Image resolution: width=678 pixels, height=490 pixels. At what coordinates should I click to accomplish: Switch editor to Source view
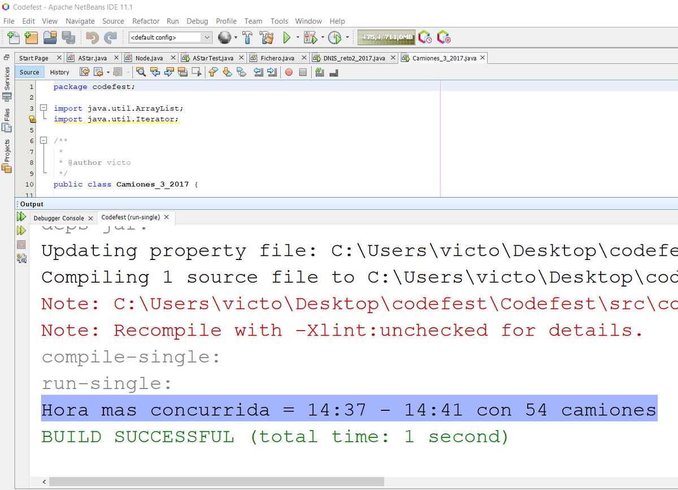[x=29, y=72]
